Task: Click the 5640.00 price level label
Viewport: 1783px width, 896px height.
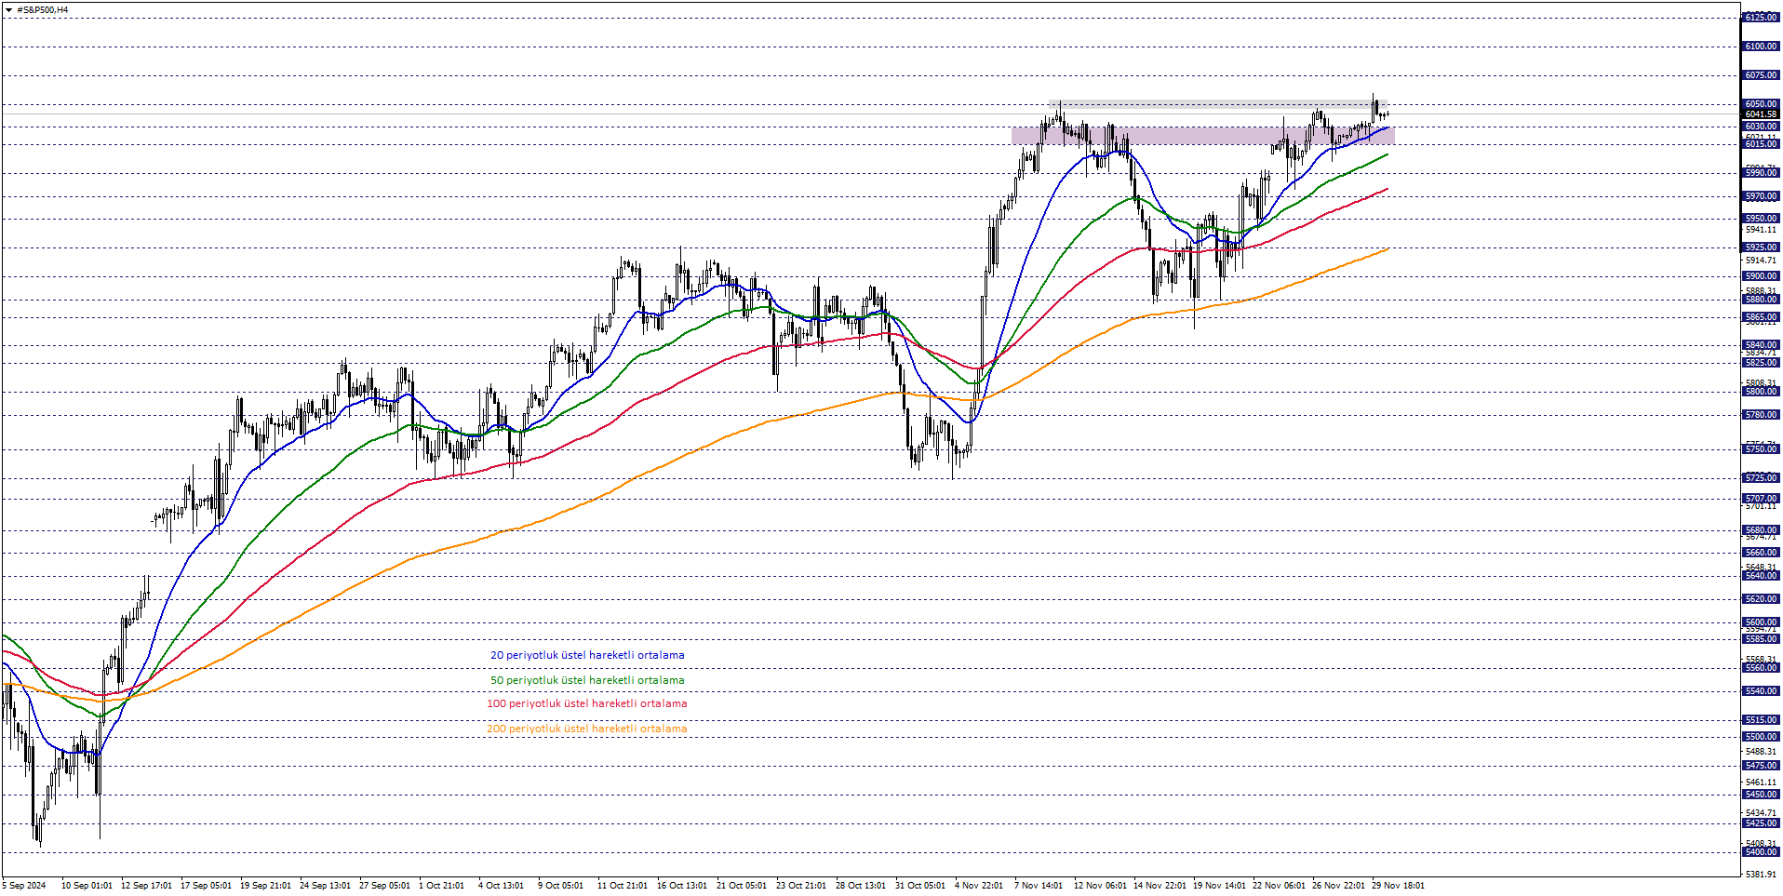Action: [1761, 576]
